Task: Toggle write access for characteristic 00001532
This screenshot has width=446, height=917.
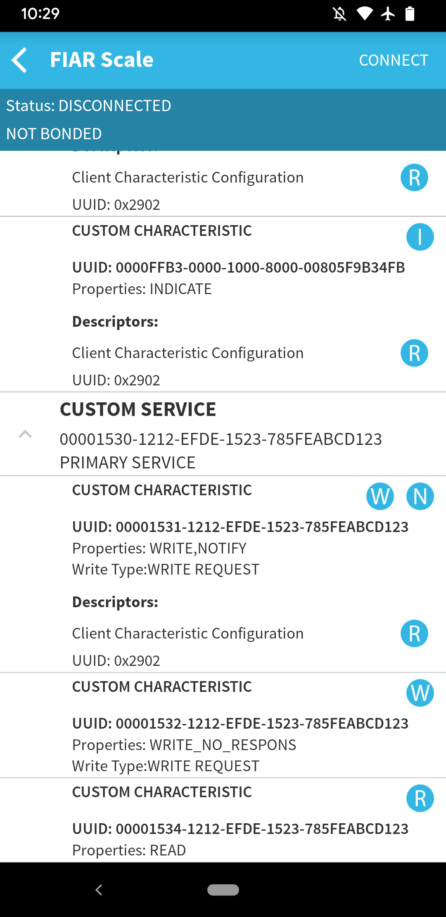Action: (x=420, y=694)
